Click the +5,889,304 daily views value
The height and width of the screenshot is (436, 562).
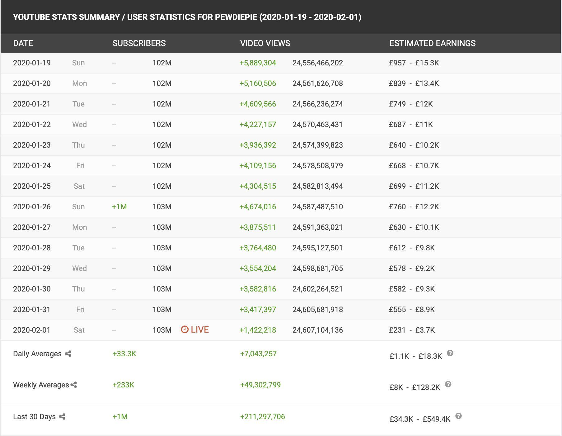[x=258, y=63]
